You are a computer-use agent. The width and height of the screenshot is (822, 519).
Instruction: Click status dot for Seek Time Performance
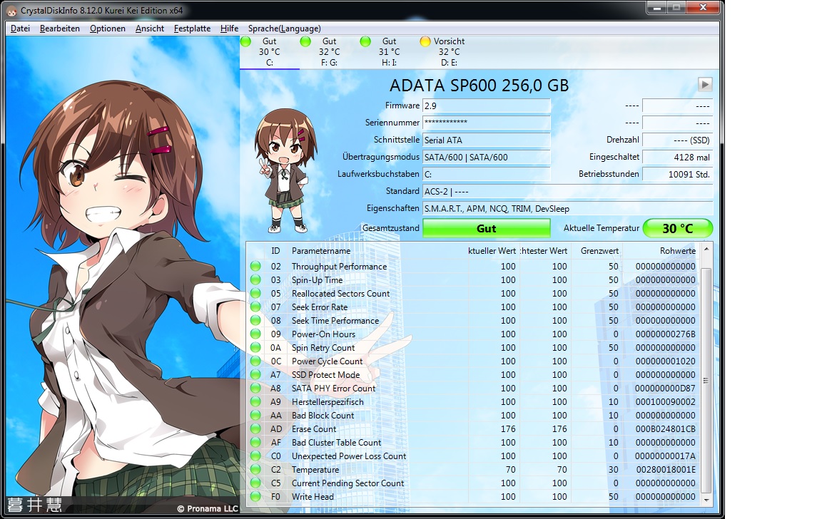(x=255, y=321)
